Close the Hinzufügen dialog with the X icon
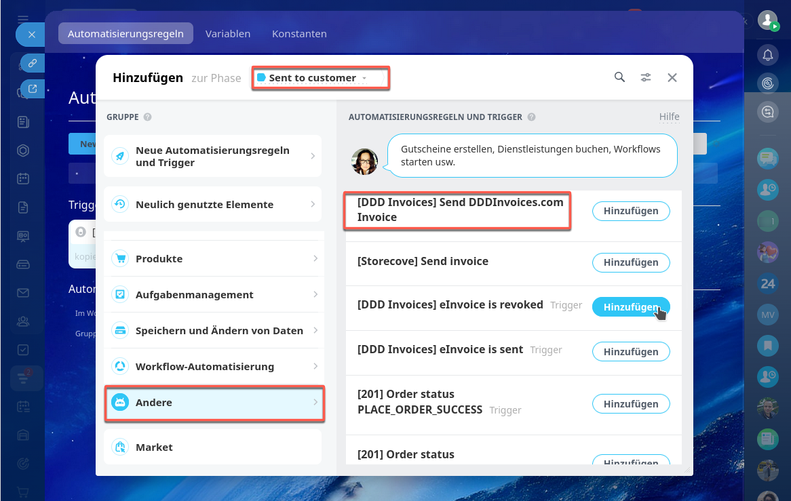The height and width of the screenshot is (501, 791). pyautogui.click(x=672, y=77)
